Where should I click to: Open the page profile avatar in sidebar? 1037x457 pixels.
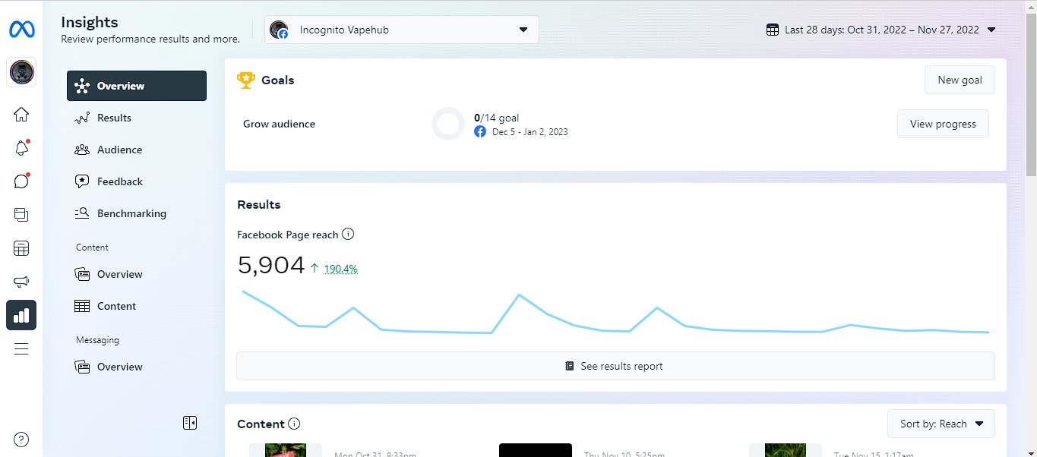(x=21, y=72)
